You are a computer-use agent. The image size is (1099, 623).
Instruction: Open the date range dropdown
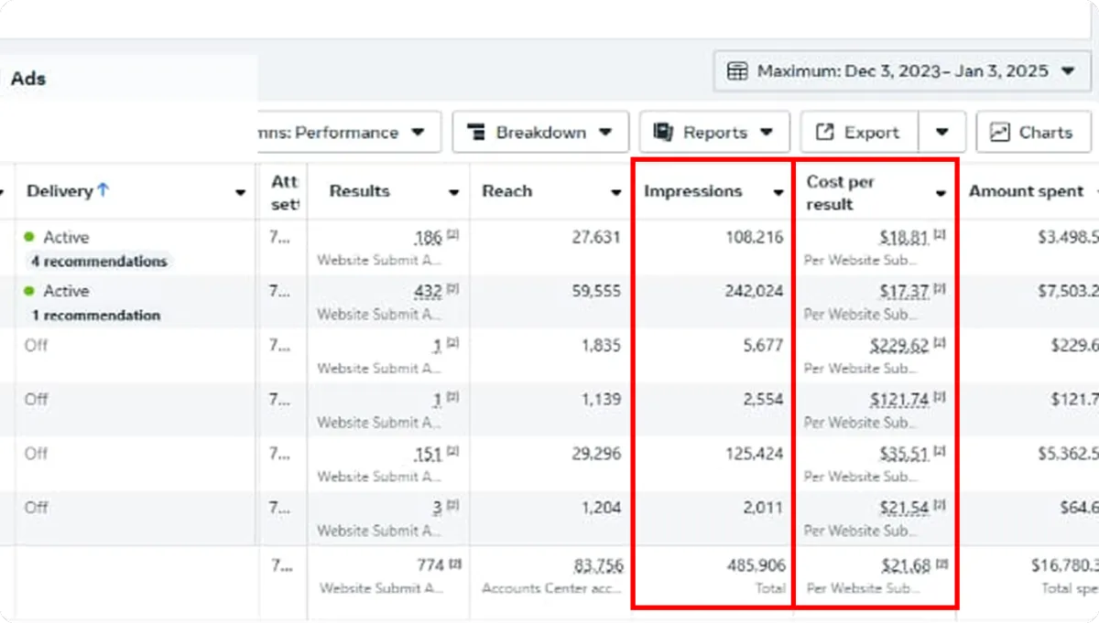coord(1067,71)
